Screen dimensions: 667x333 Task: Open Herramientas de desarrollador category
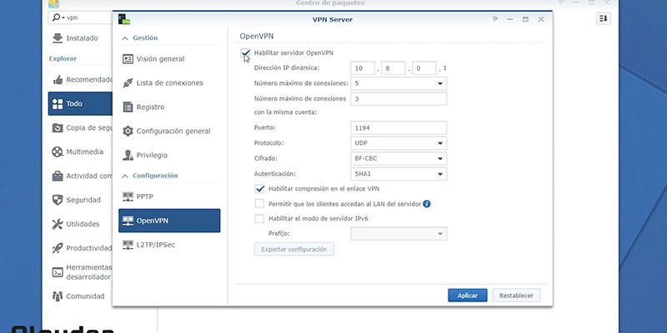80,272
